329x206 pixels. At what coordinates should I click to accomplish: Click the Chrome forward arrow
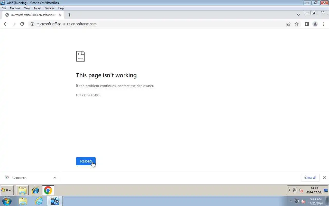tap(14, 24)
